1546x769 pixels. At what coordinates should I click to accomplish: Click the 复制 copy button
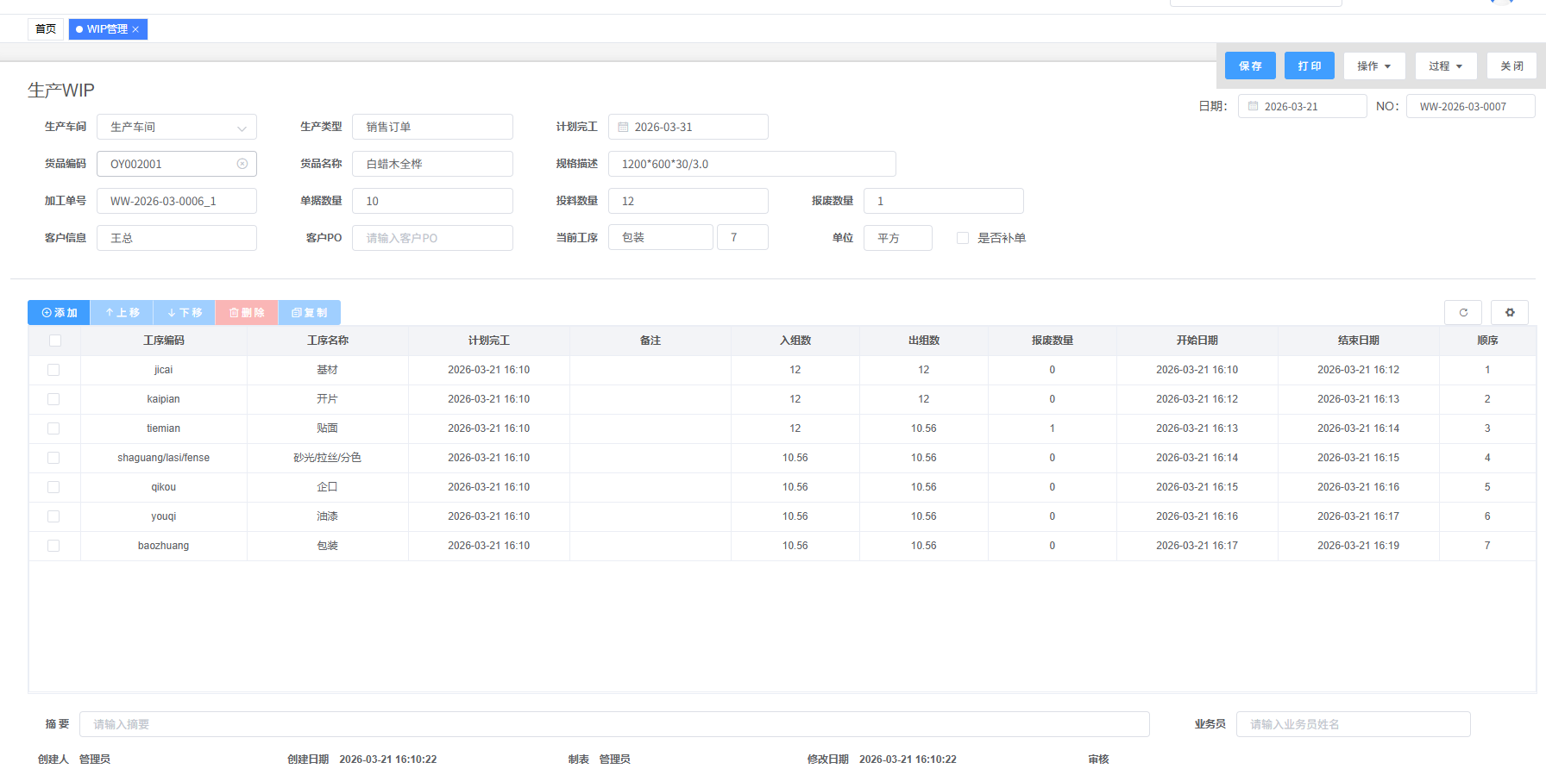tap(310, 312)
